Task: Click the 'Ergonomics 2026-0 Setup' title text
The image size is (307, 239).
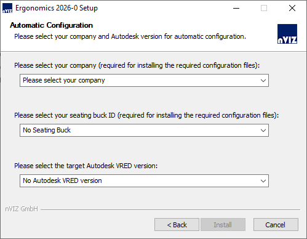Action: pos(57,8)
